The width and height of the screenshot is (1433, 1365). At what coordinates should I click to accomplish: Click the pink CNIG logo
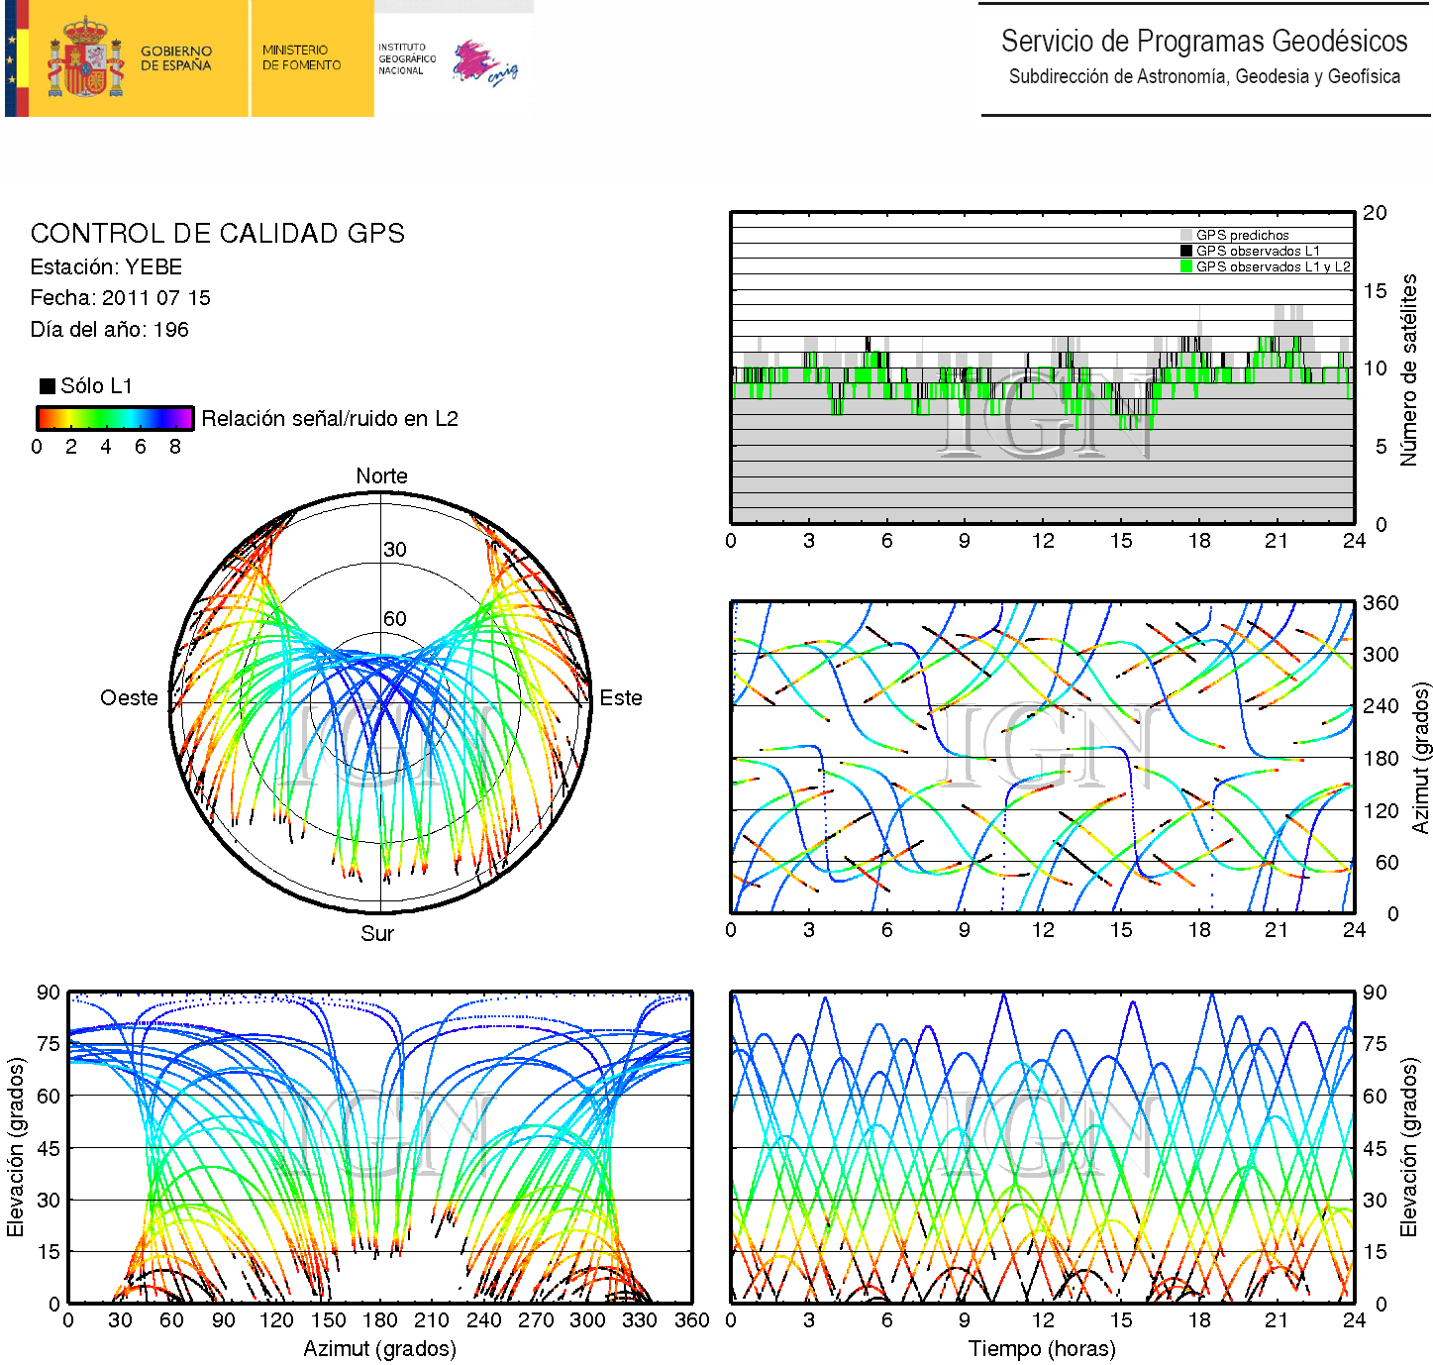click(483, 62)
